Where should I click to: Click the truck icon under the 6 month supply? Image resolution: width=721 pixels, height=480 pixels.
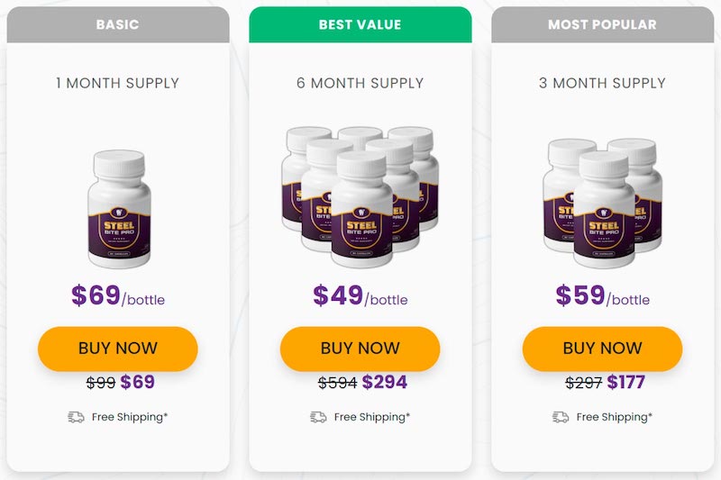click(318, 417)
